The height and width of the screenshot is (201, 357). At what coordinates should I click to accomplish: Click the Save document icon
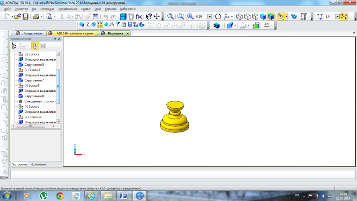tap(26, 16)
